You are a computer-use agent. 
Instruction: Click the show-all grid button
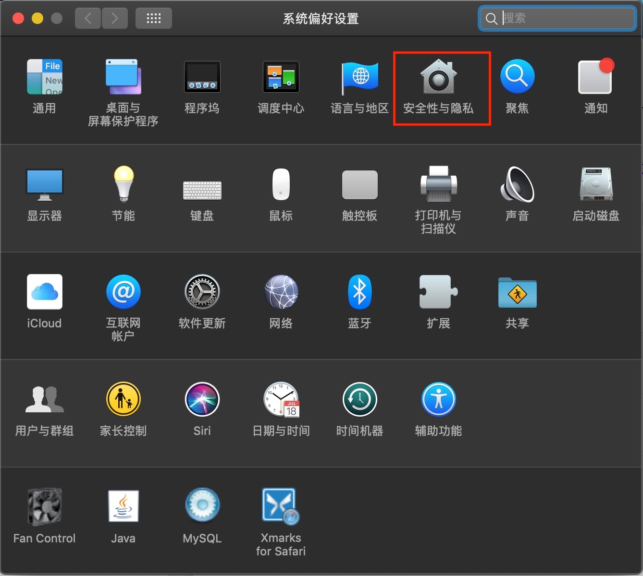coord(153,19)
